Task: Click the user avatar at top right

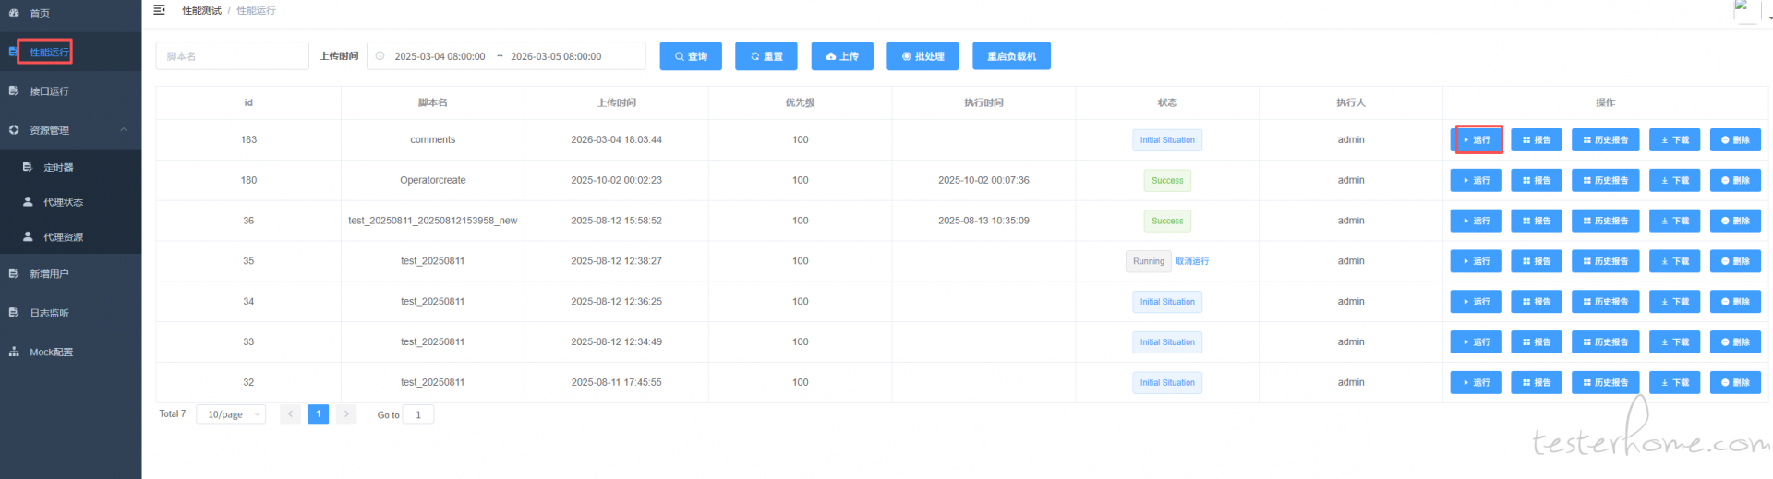Action: click(1745, 10)
